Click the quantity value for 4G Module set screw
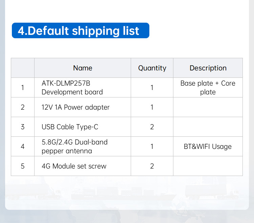Image resolution: width=254 pixels, height=223 pixels. coord(152,166)
